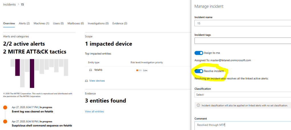Click the Incidents breadcrumb link
Viewport: 291px width, 130px height.
pyautogui.click(x=9, y=5)
